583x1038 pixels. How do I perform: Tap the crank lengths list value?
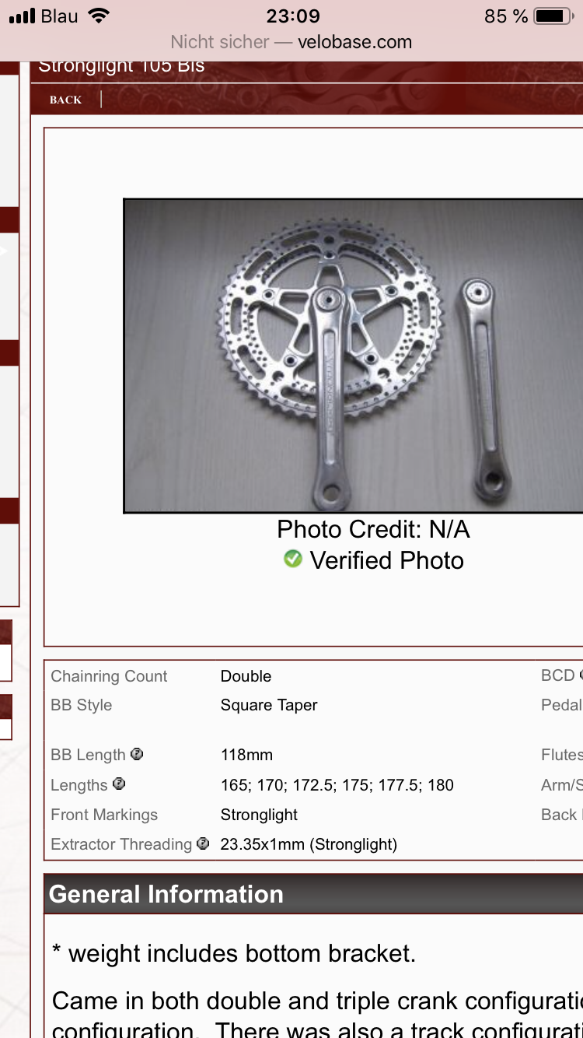337,784
